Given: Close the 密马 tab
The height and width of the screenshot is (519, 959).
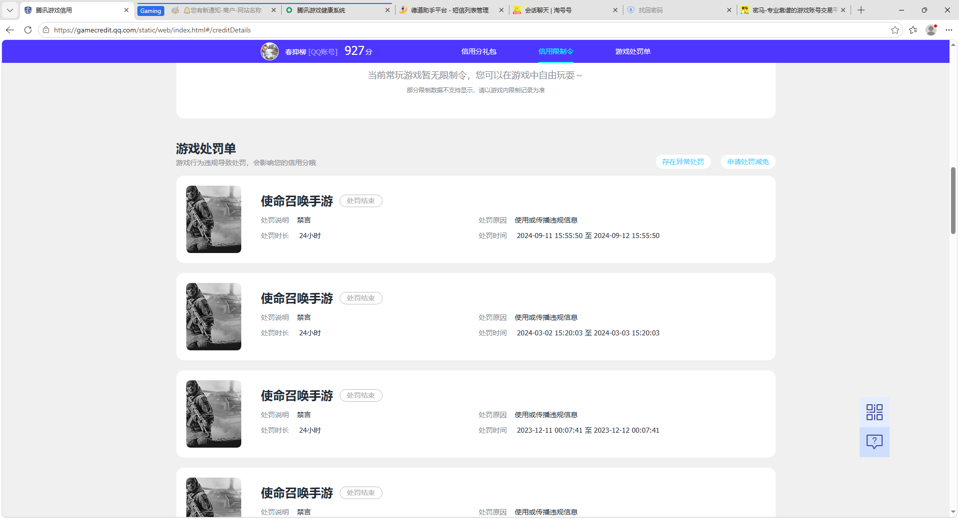Looking at the screenshot, I should coord(843,10).
